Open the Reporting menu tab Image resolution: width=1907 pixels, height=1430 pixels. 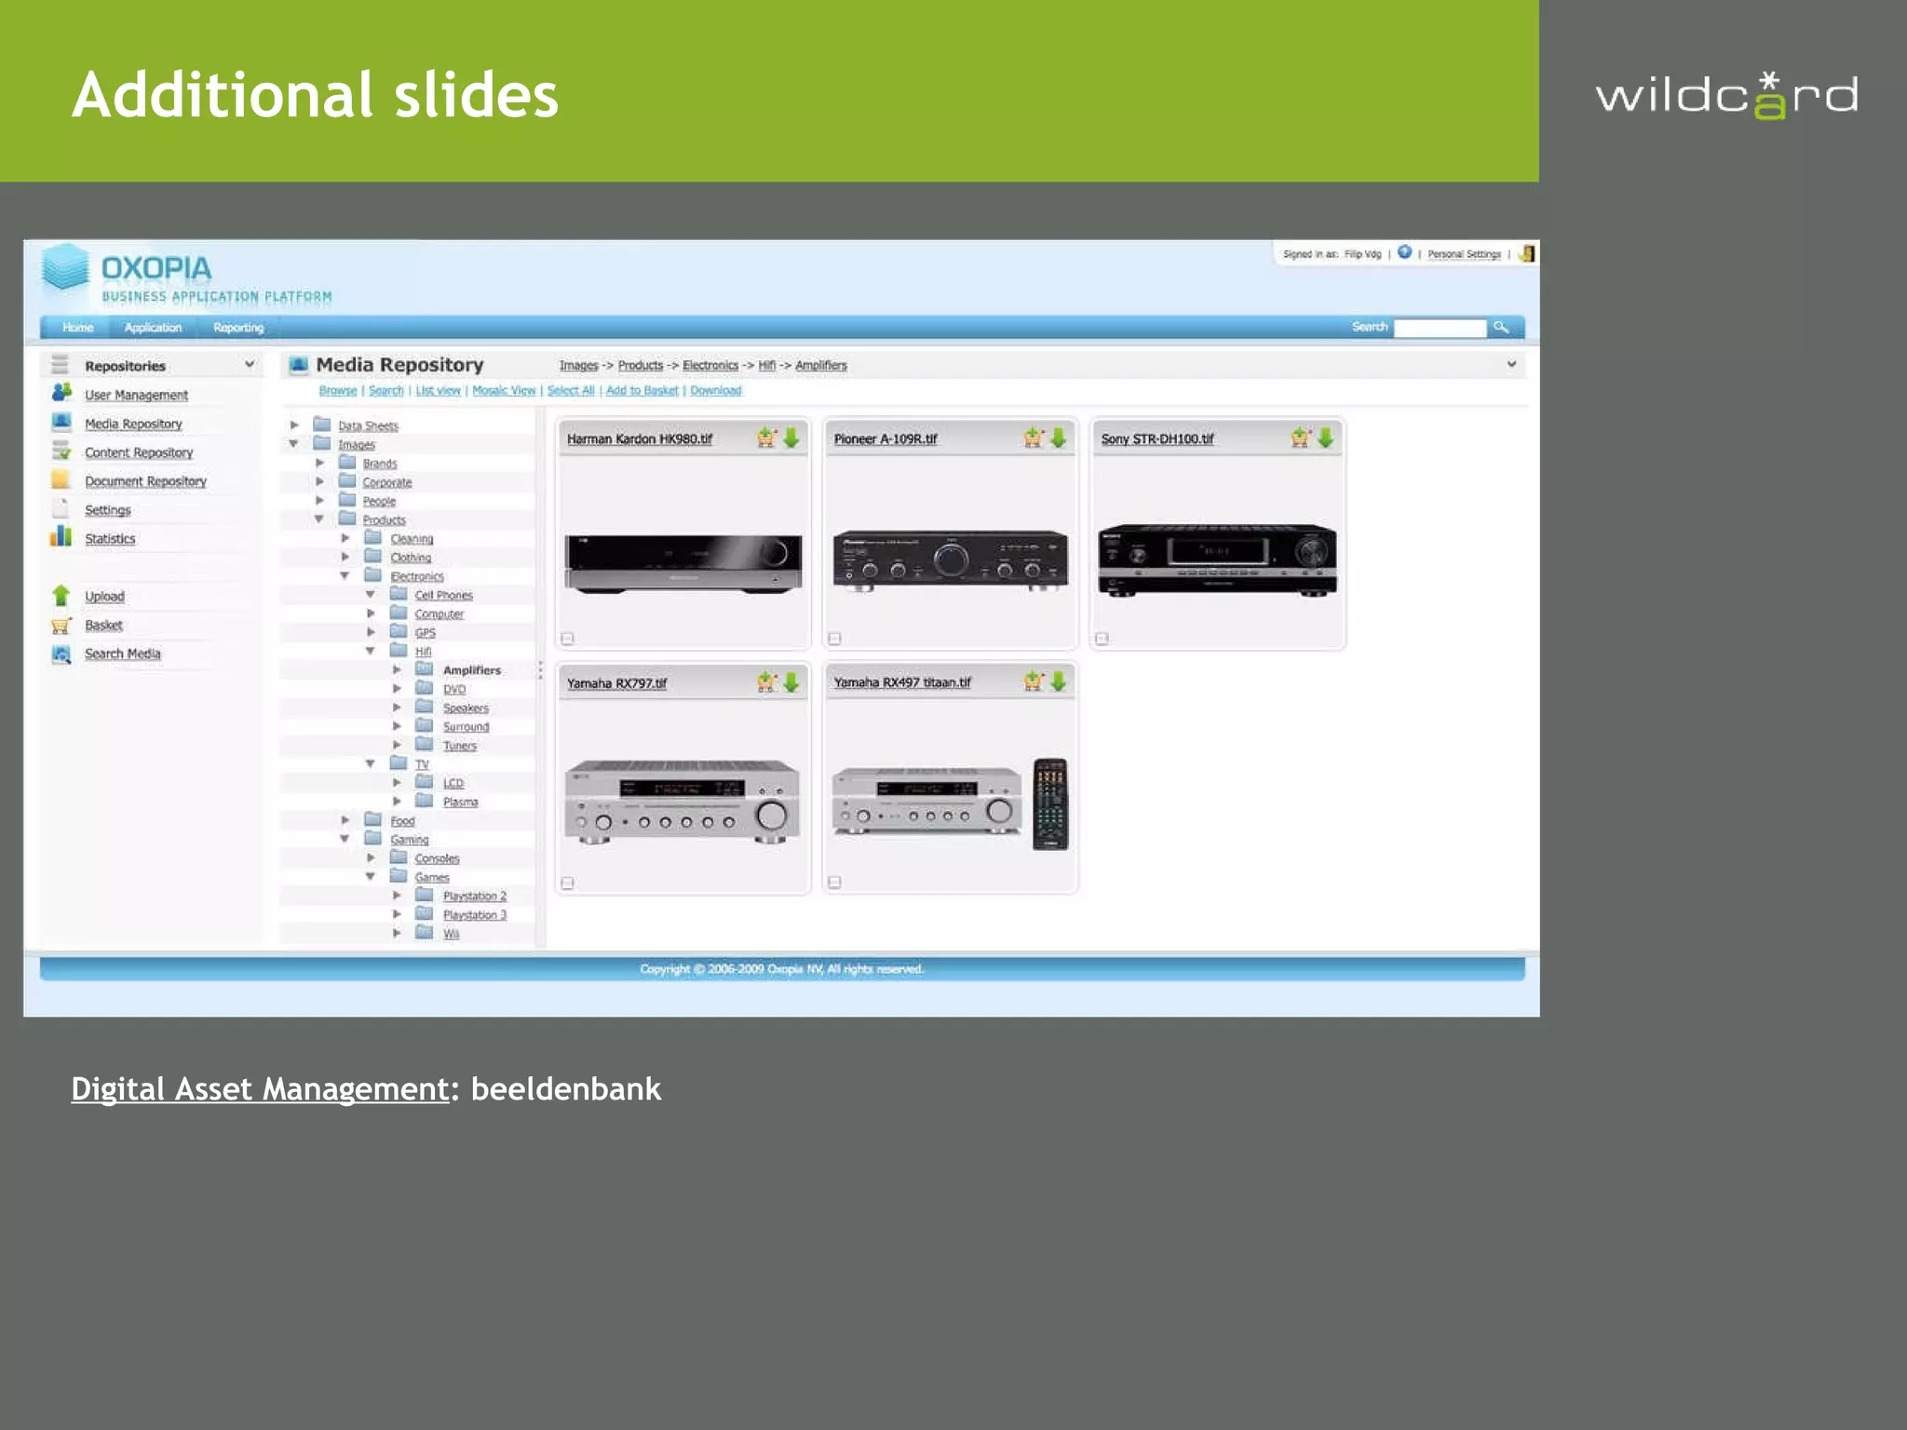[x=238, y=328]
